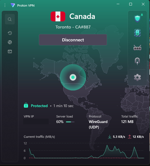Open the Port forwarding router icon
Image resolution: width=150 pixels, height=166 pixels.
137,48
